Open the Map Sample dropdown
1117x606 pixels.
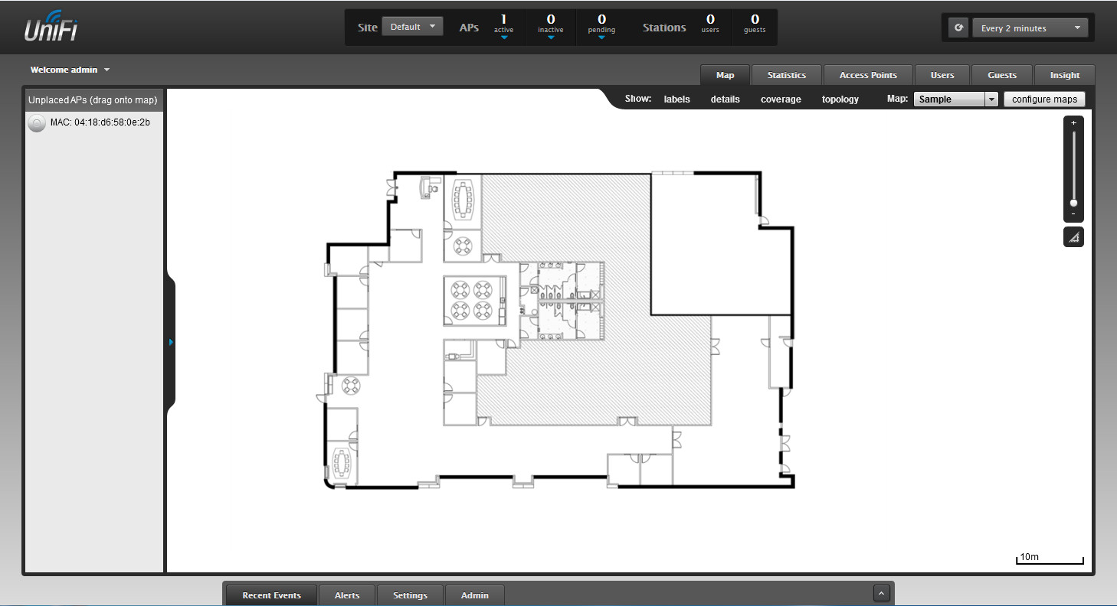point(956,99)
